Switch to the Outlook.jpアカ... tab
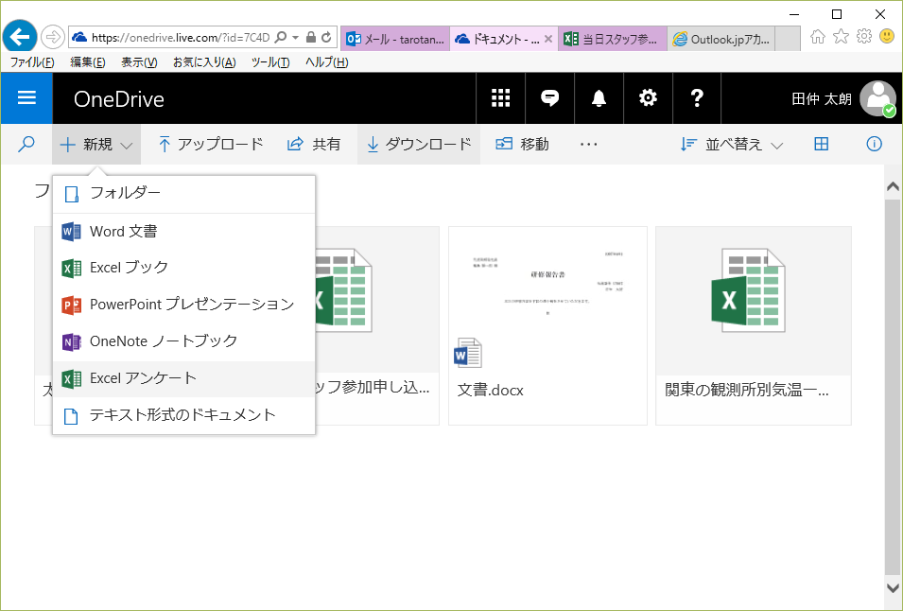The width and height of the screenshot is (903, 611). tap(721, 39)
